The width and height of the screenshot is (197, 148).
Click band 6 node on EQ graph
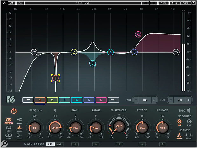coord(138,34)
